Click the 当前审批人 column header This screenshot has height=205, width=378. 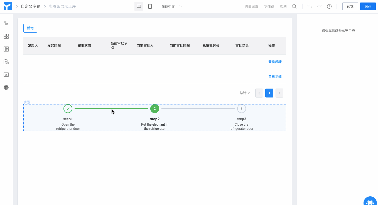[145, 46]
